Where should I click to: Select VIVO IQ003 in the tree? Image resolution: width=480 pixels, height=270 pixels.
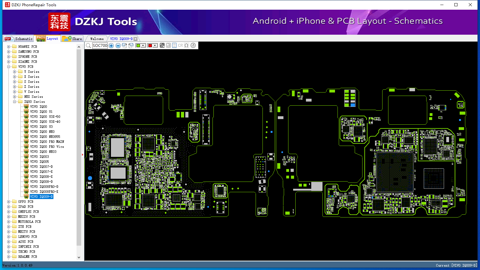coord(40,157)
